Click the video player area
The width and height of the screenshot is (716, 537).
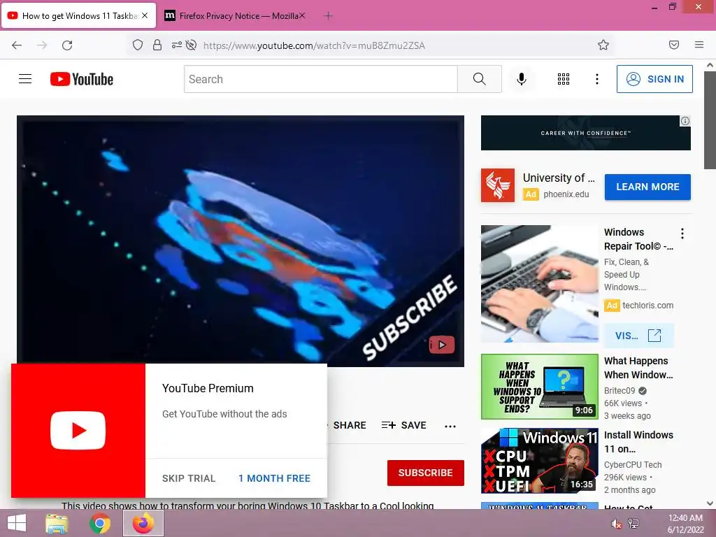coord(241,241)
